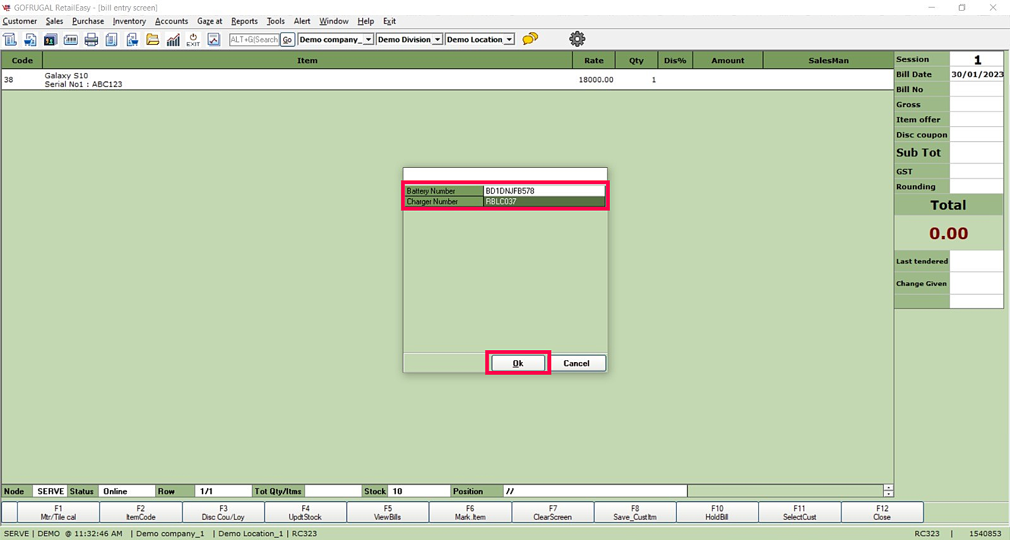1010x540 pixels.
Task: Open the Inventory menu
Action: (129, 21)
